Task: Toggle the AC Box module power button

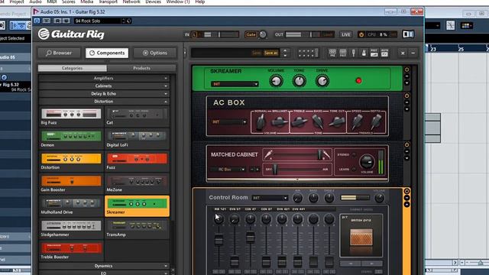Action: (x=406, y=95)
